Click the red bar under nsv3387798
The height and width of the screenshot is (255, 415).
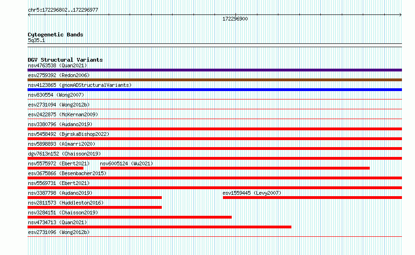(x=95, y=198)
